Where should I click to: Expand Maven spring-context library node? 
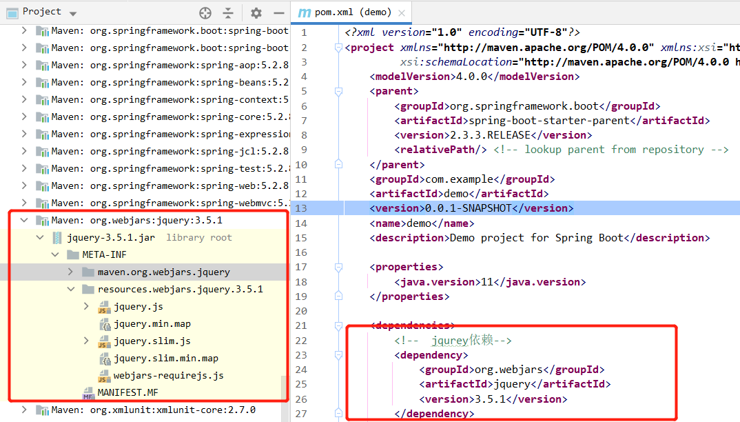(24, 99)
